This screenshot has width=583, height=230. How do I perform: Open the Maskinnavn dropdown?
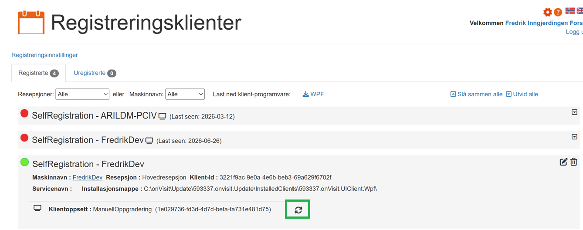coord(185,94)
